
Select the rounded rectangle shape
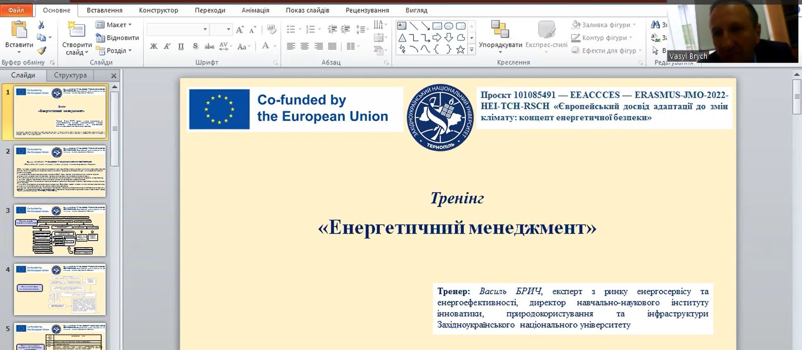[461, 26]
